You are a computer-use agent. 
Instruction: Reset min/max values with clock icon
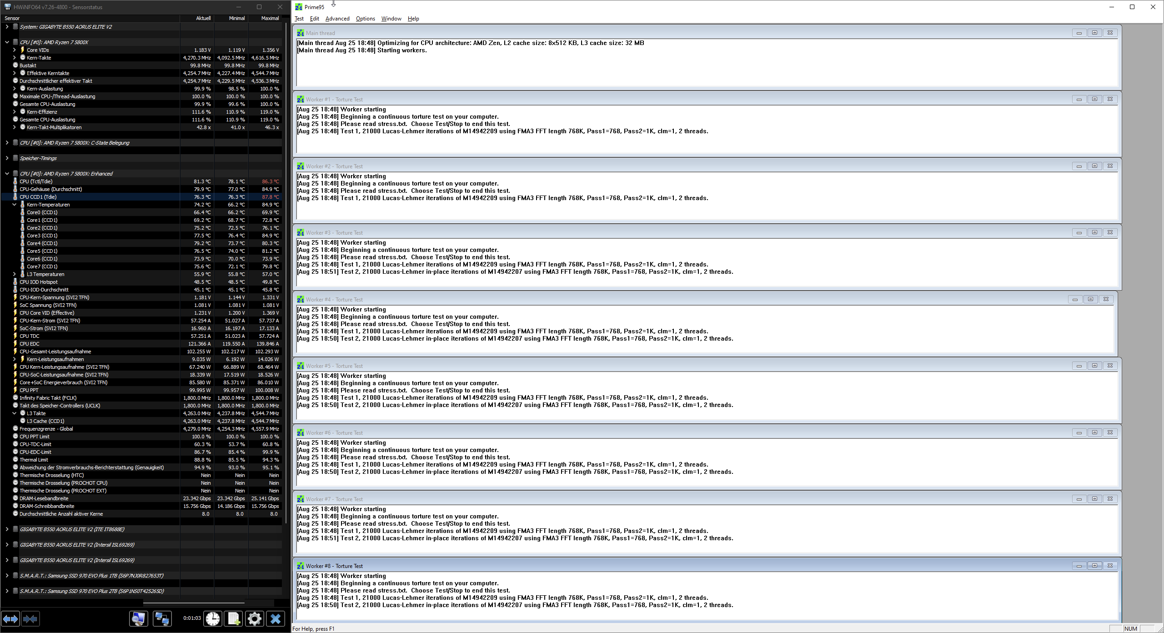[x=213, y=619]
